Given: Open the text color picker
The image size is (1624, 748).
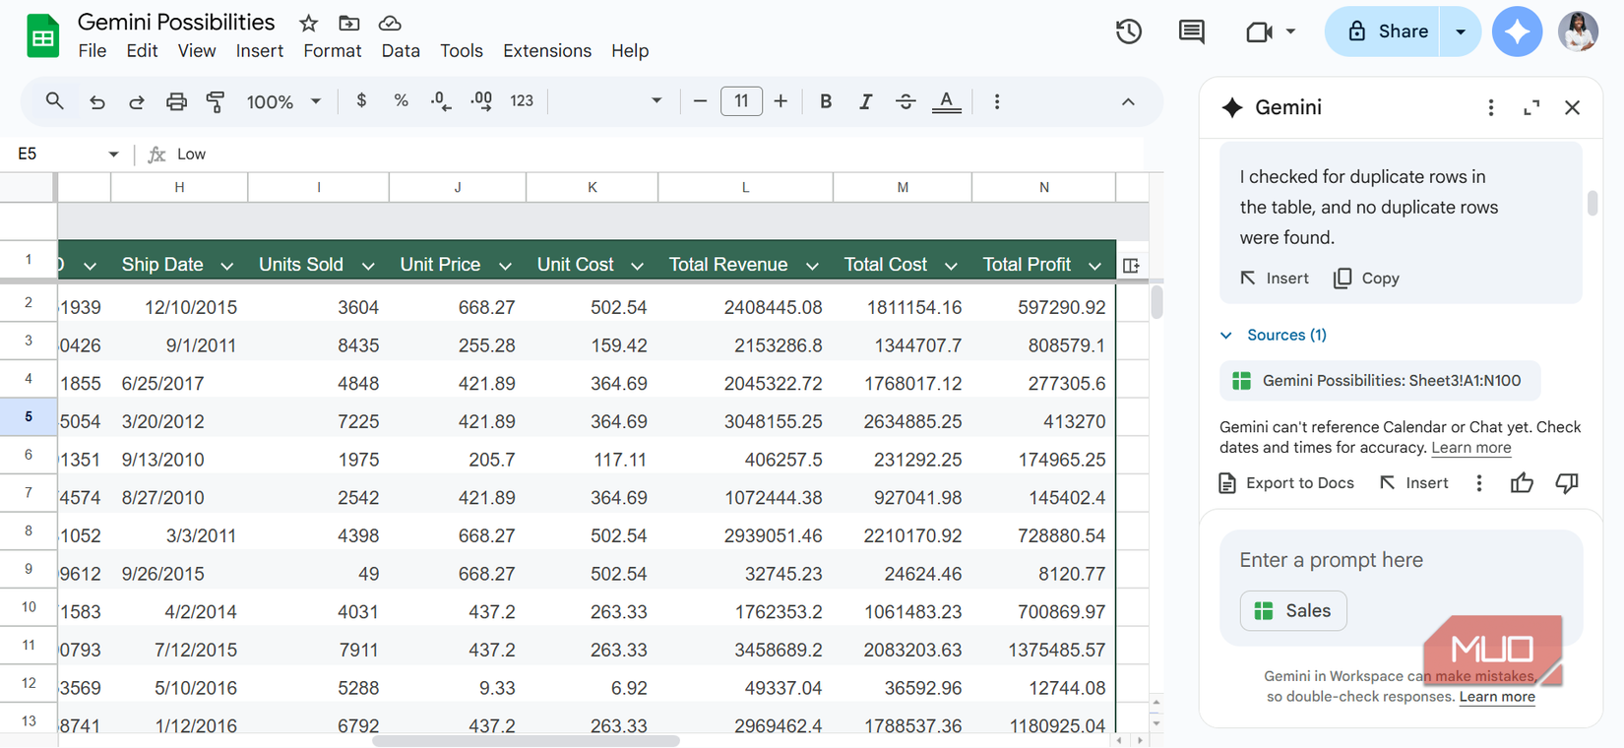Looking at the screenshot, I should [946, 101].
